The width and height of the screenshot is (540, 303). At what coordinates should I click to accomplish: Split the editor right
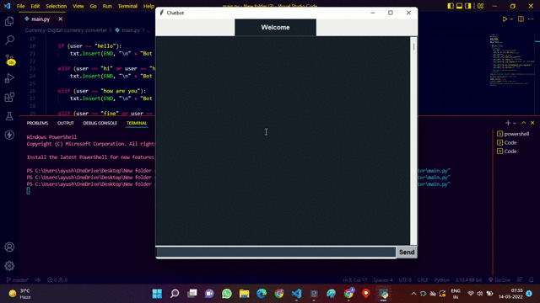pyautogui.click(x=521, y=19)
